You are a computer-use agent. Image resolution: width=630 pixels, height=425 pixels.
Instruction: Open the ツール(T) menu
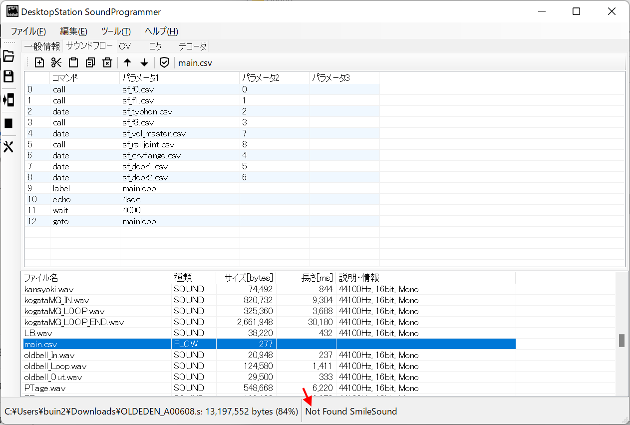(x=116, y=31)
